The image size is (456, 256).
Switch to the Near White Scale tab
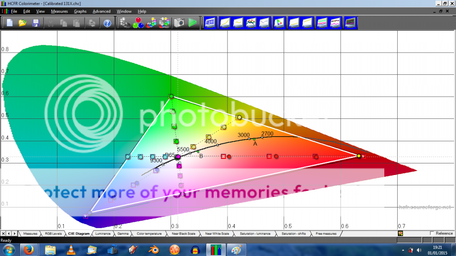click(x=217, y=234)
